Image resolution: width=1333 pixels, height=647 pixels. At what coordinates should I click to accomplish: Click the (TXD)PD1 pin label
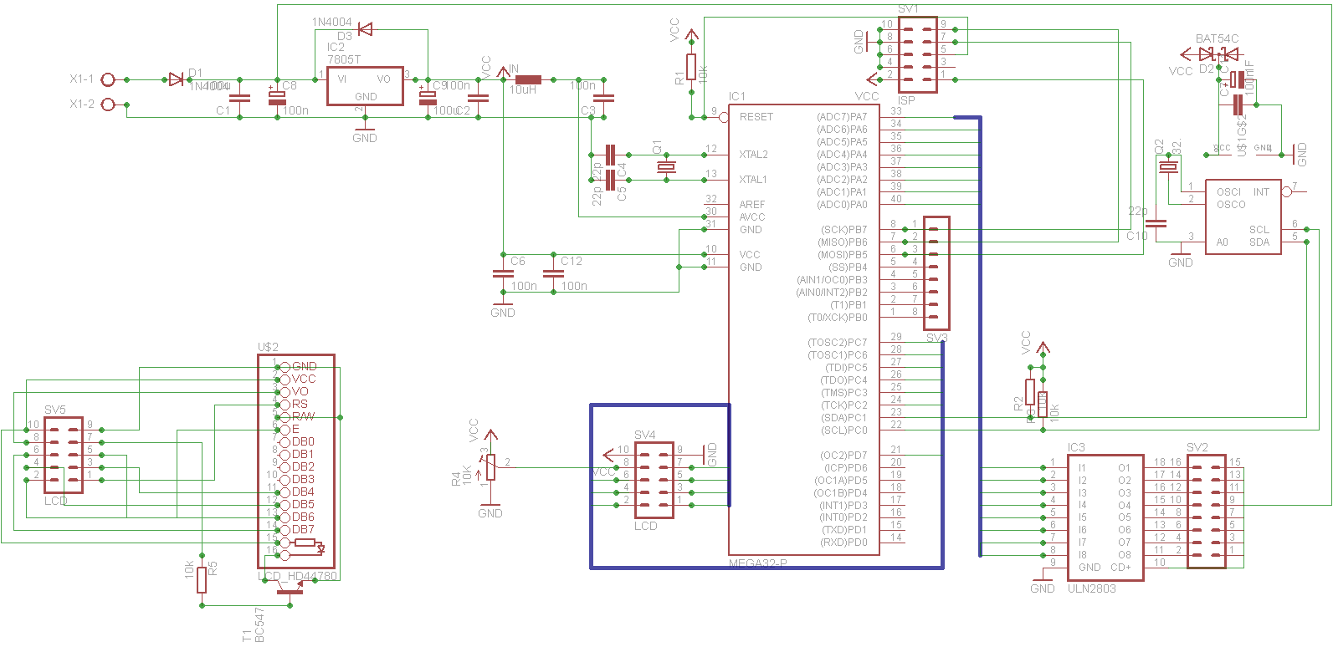(x=844, y=530)
